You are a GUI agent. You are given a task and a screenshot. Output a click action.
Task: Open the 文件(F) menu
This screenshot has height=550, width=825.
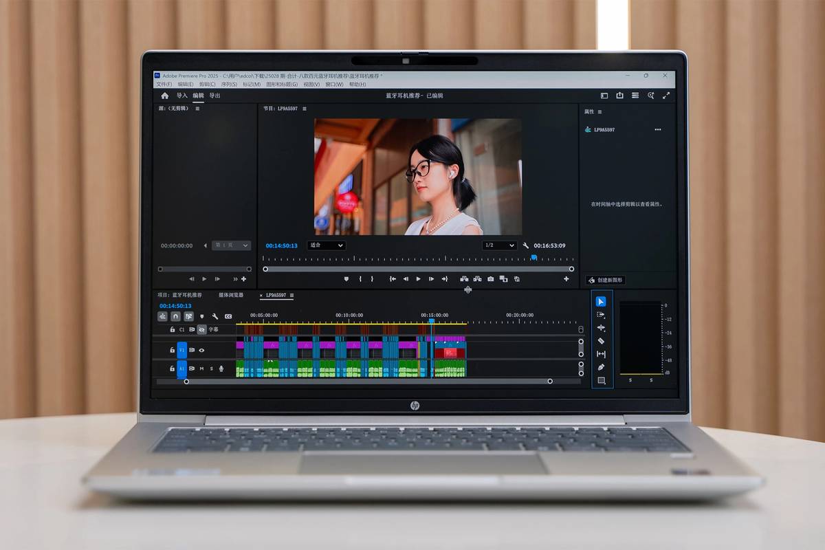tap(164, 84)
